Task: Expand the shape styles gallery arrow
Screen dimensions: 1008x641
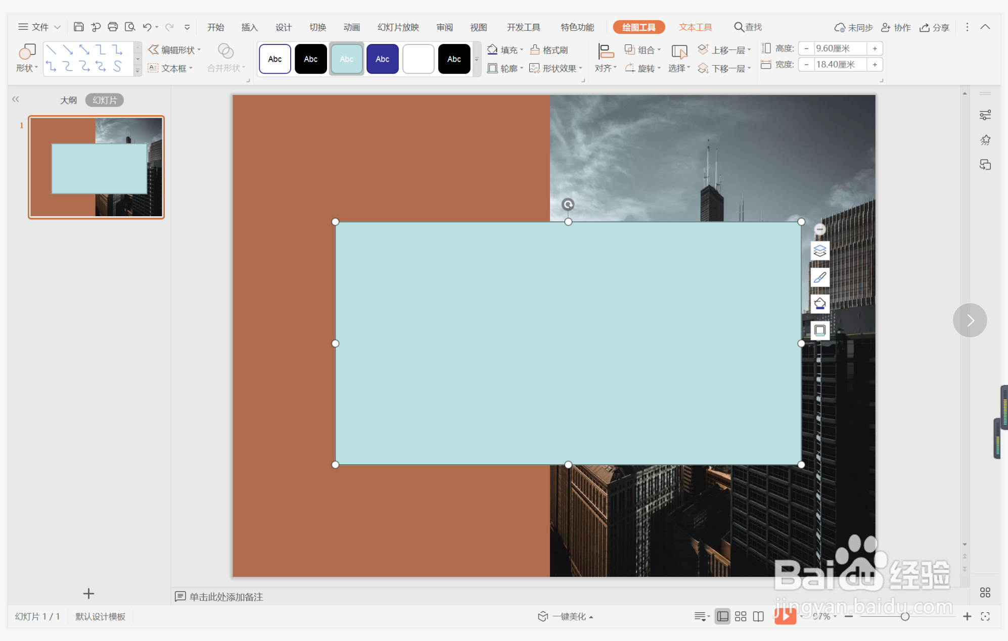Action: 476,59
